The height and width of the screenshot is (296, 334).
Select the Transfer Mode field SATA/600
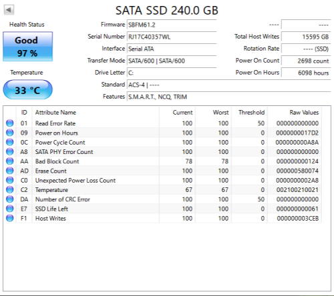(172, 61)
